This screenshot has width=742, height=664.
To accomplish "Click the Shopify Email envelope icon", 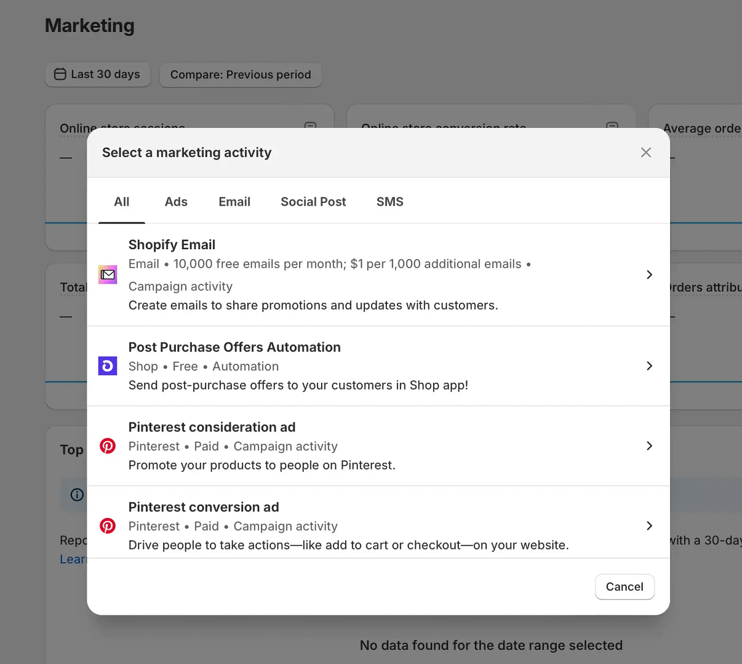I will (108, 274).
